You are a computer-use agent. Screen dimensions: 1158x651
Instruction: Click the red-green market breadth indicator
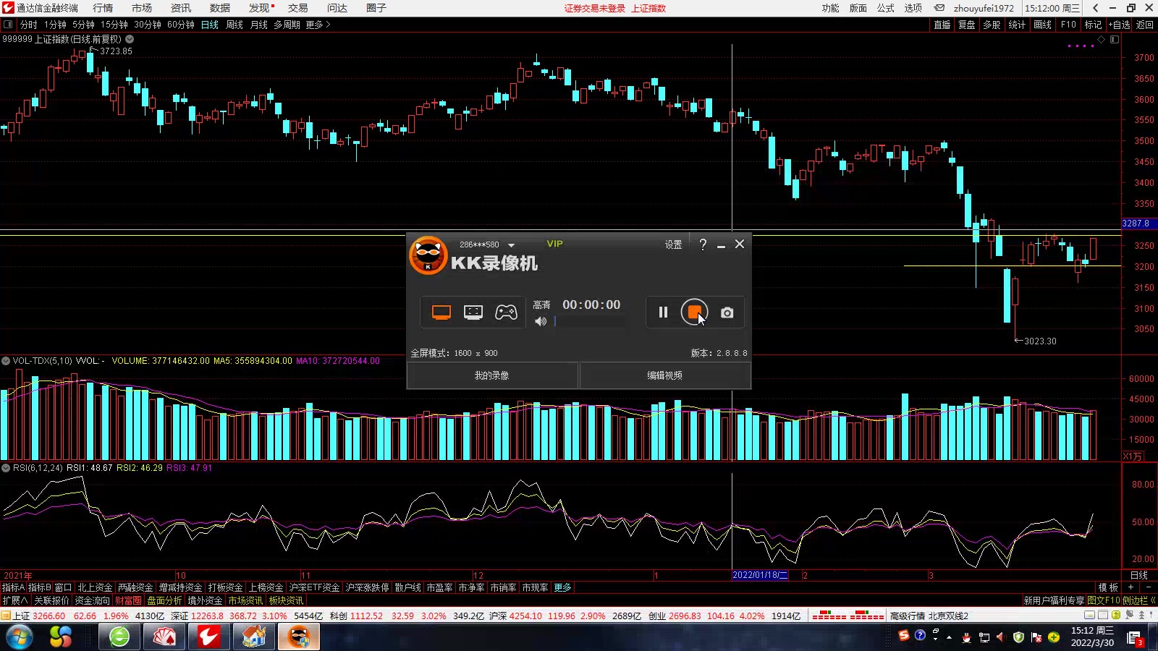pos(848,616)
